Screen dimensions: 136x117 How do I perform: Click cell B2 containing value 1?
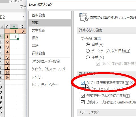tap(14, 37)
